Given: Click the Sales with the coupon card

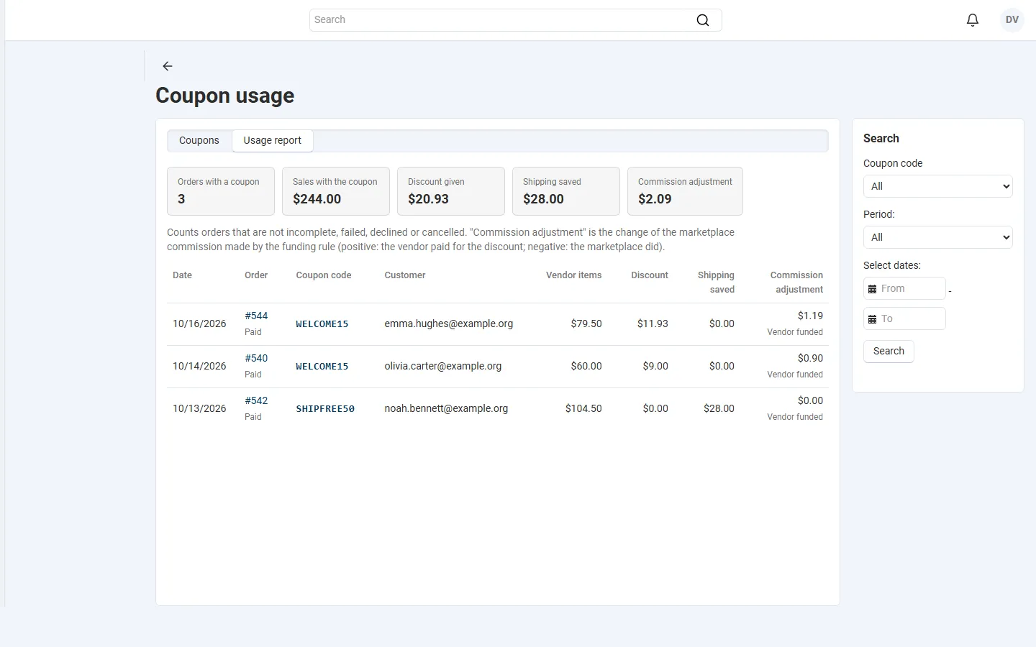Looking at the screenshot, I should (336, 191).
